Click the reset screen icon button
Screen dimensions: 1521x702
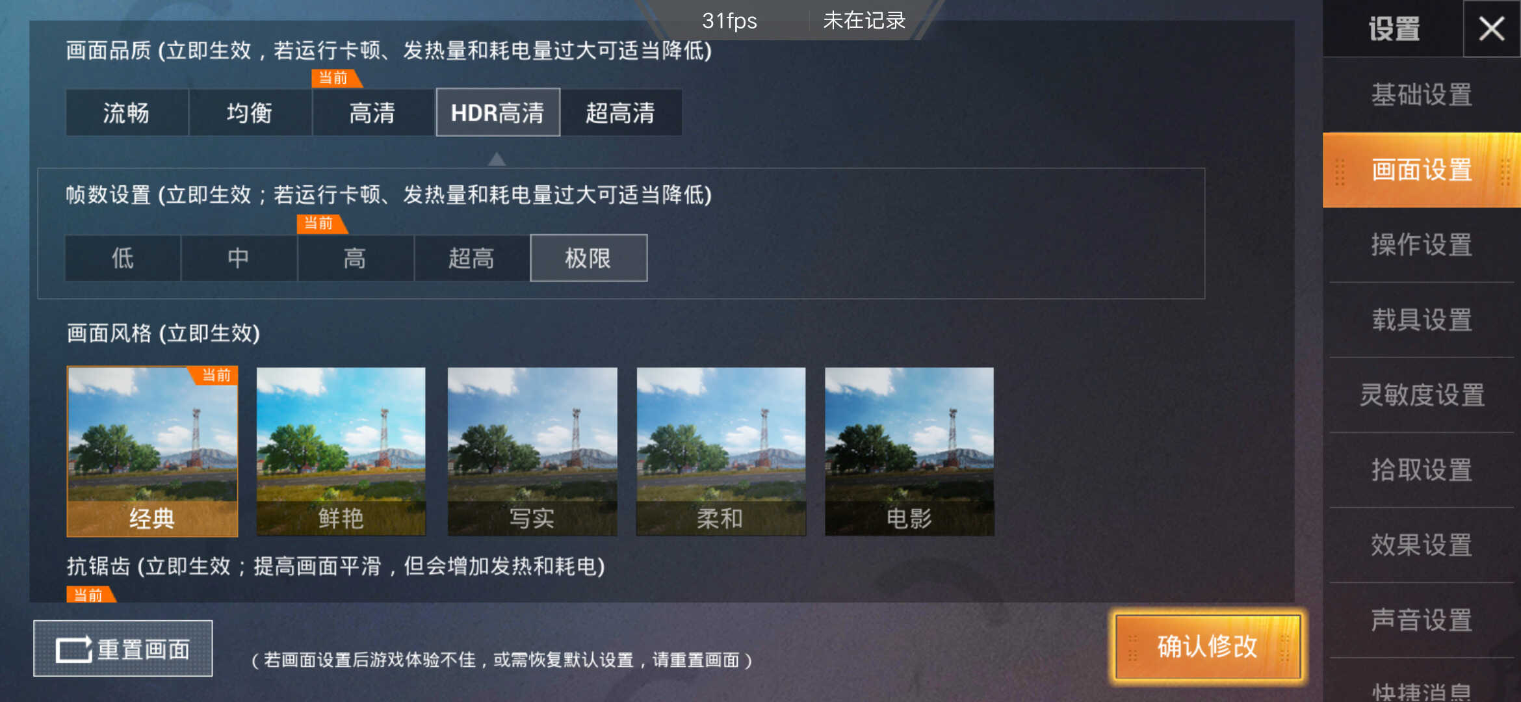(x=123, y=648)
